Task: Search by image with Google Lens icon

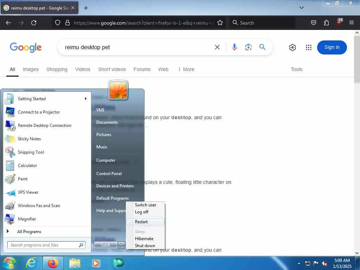Action: tap(249, 47)
